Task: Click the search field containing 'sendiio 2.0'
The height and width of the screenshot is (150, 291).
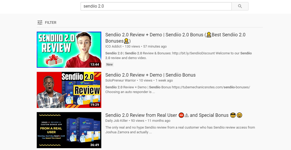Action: (156, 6)
